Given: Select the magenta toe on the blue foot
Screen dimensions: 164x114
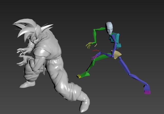Looking at the screenshot, I should coord(147,92).
